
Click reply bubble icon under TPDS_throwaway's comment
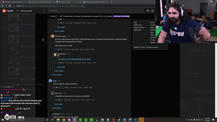click(64, 49)
